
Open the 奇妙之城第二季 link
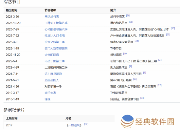point(55,42)
